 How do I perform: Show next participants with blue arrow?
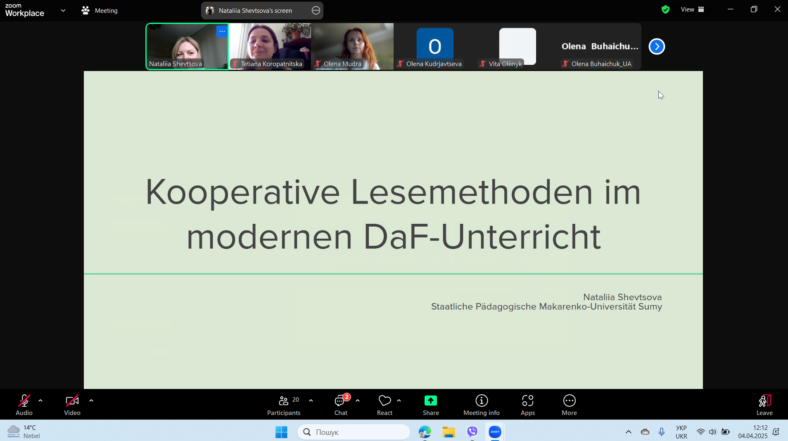click(x=657, y=46)
